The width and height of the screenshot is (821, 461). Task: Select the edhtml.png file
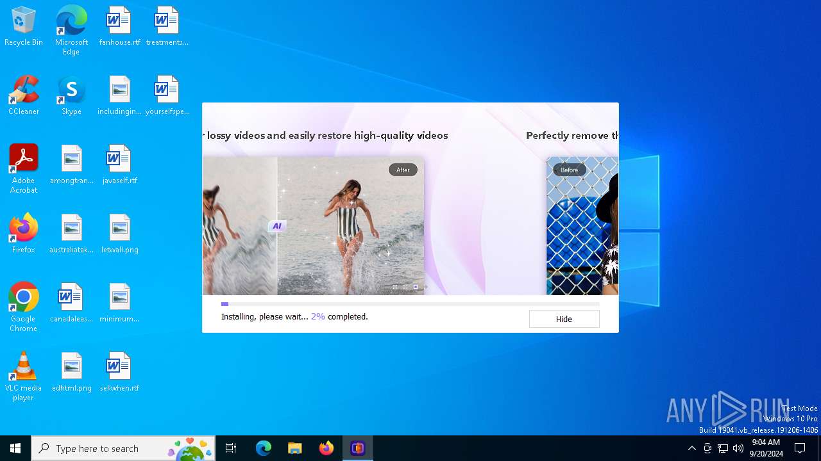click(71, 373)
